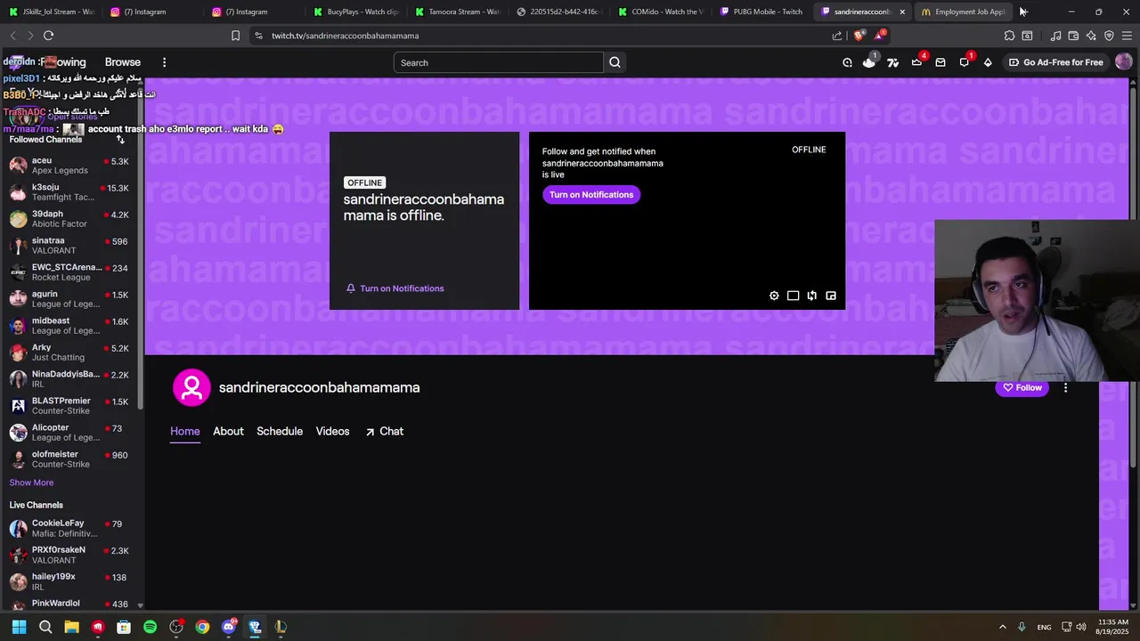
Task: Reload the page with the refresh button
Action: coord(48,36)
